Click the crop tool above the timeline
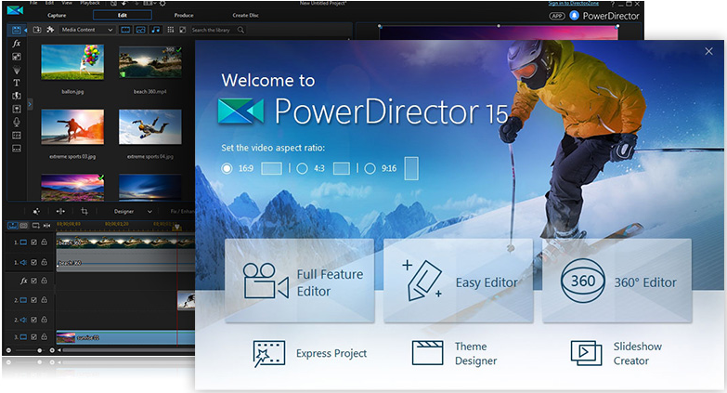This screenshot has height=393, width=727. tap(84, 212)
